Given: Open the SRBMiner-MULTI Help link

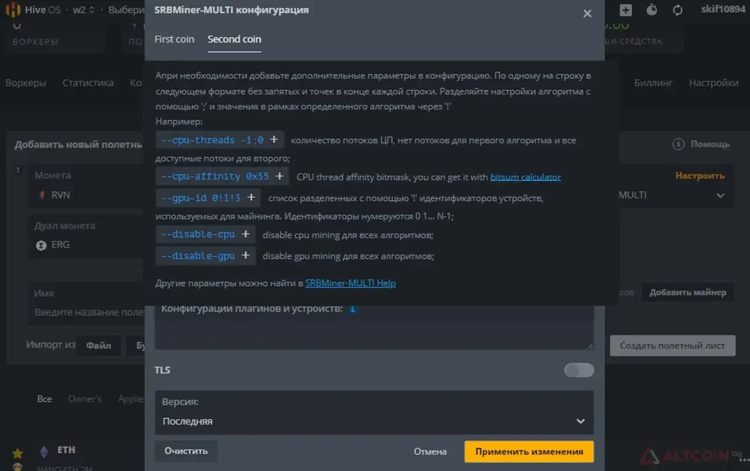Looking at the screenshot, I should (351, 283).
